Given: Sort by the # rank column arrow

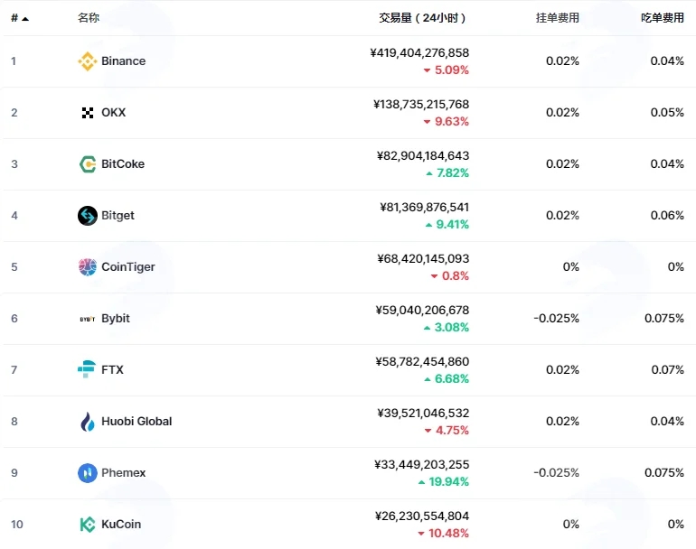Looking at the screenshot, I should click(x=25, y=19).
